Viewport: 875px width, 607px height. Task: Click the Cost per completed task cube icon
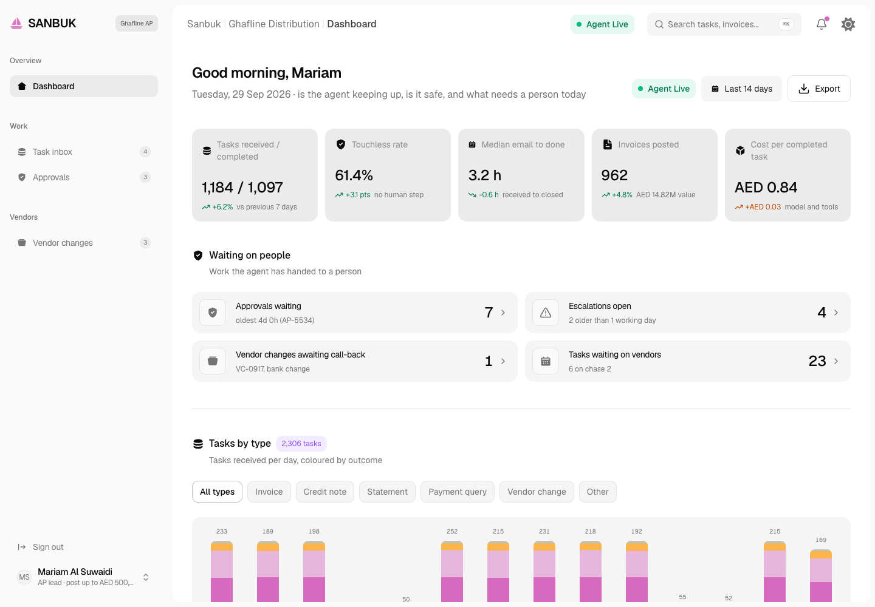(x=740, y=151)
